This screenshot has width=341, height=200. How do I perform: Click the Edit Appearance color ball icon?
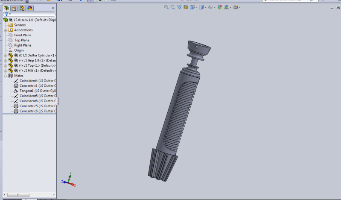(220, 7)
